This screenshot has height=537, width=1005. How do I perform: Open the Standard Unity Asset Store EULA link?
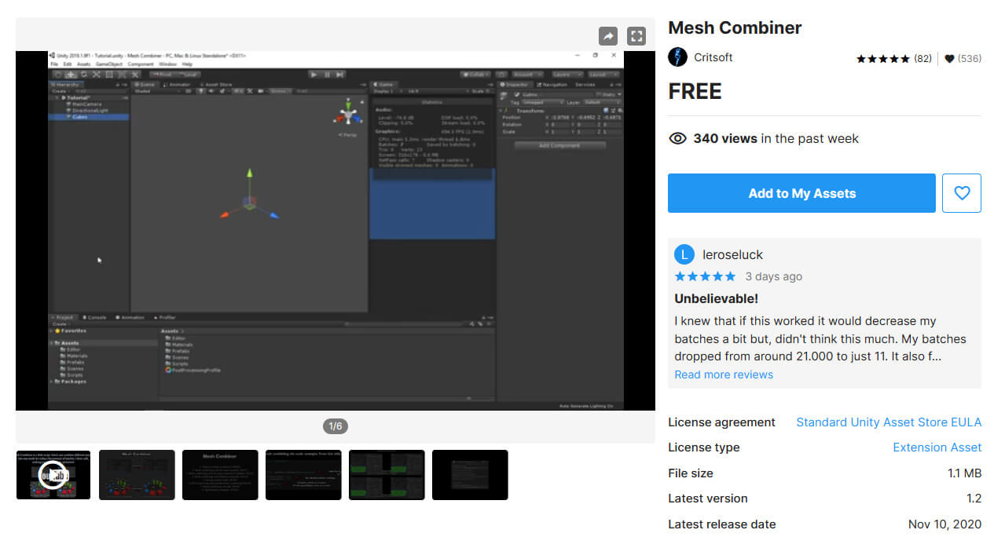tap(889, 422)
